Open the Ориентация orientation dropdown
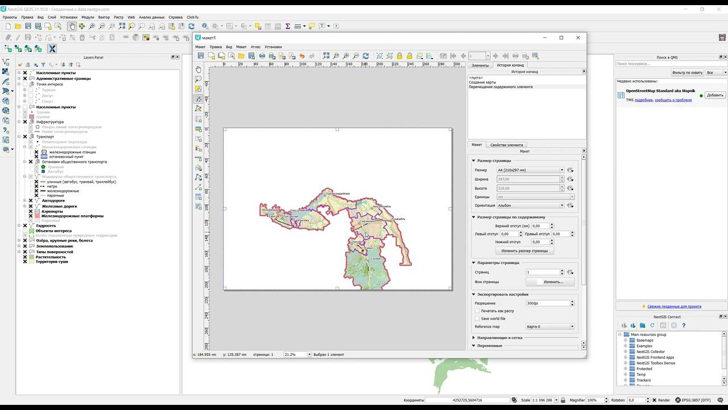Screen dimensions: 728x410 pyautogui.click(x=530, y=205)
